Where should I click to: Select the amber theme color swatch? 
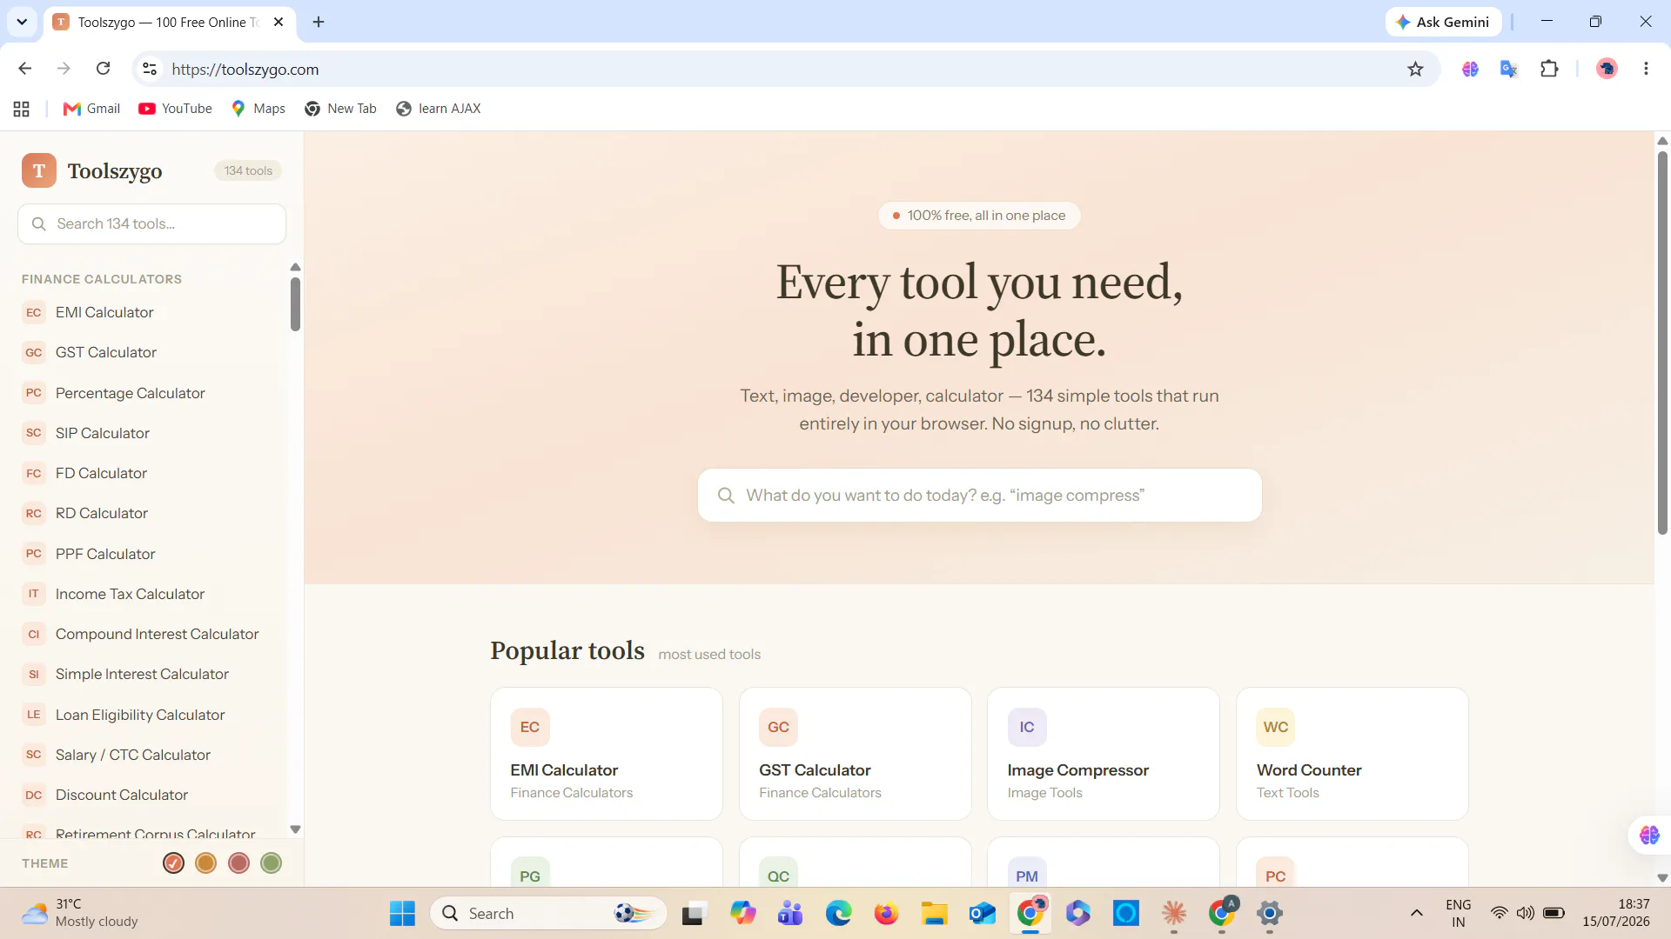tap(205, 863)
